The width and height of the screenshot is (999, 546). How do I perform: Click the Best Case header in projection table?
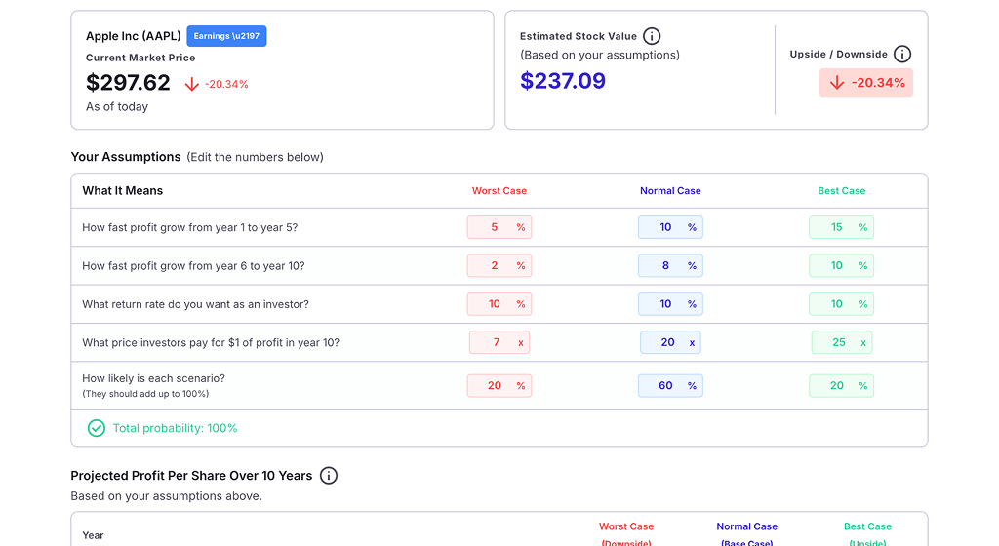pos(867,526)
